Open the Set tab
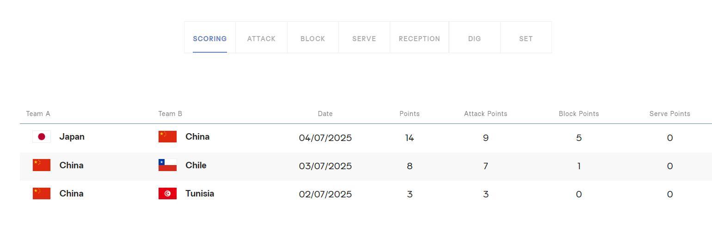Image resolution: width=712 pixels, height=227 pixels. pos(526,39)
